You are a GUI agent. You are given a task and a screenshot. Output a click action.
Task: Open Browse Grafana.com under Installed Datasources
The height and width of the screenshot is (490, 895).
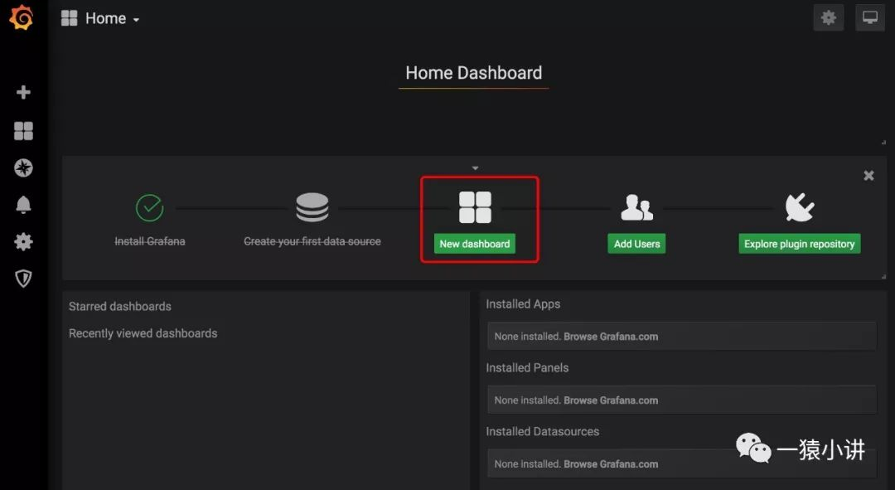[611, 464]
